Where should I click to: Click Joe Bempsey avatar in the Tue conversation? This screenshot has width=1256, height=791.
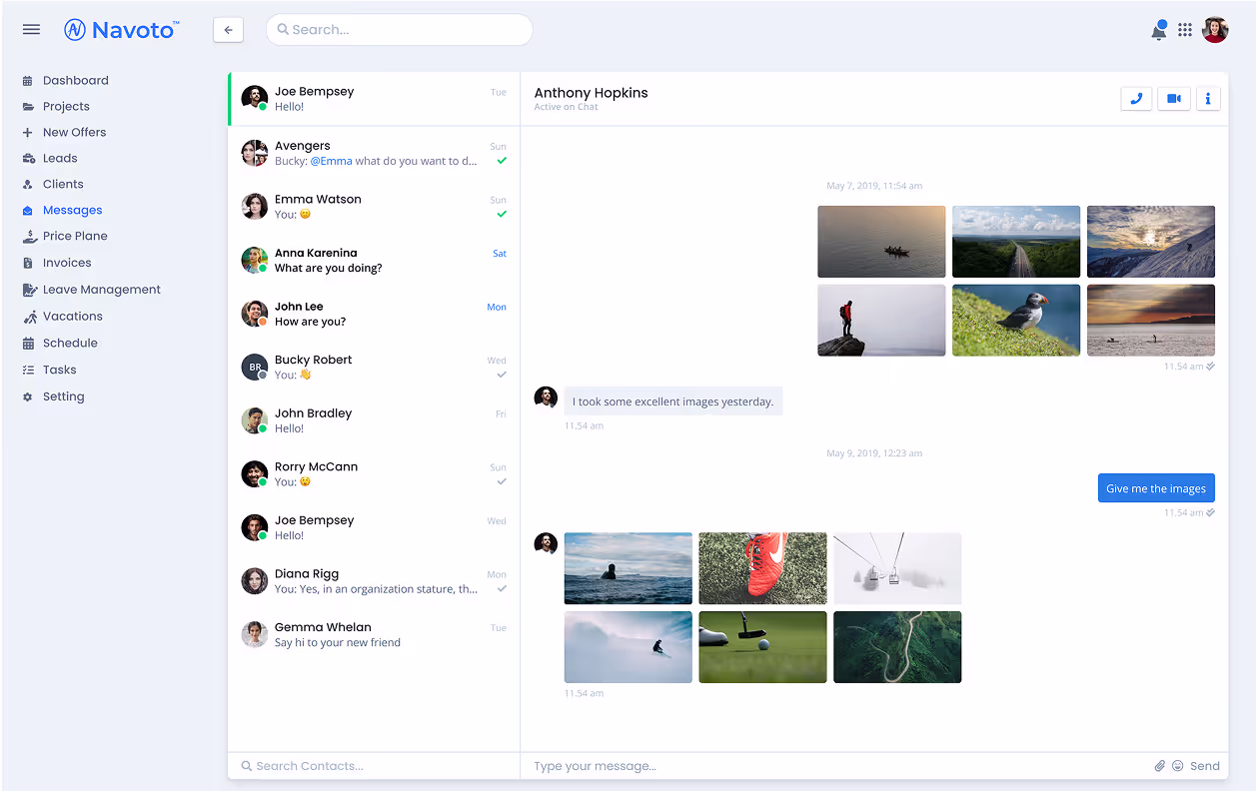coord(255,98)
